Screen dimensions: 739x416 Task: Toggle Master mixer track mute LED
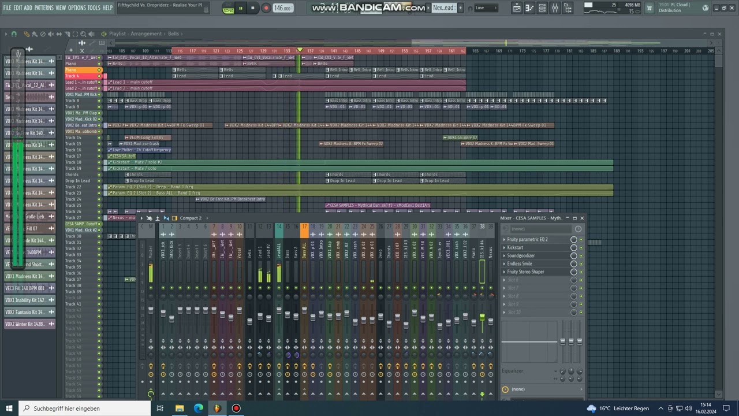point(151,288)
